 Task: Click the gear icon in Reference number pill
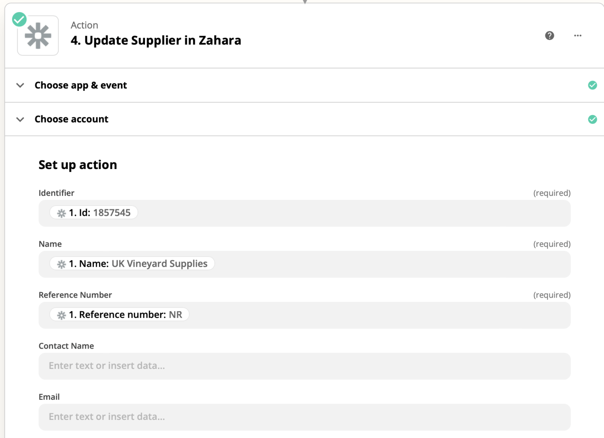(62, 315)
